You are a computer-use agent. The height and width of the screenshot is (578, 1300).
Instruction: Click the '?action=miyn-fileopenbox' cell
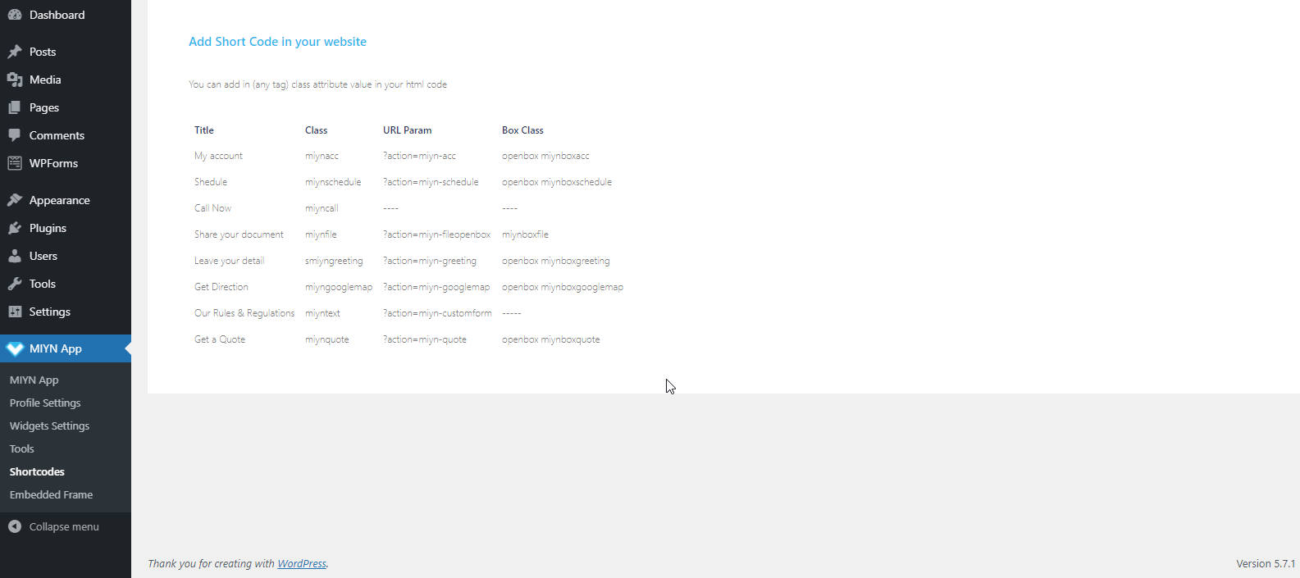tap(436, 234)
